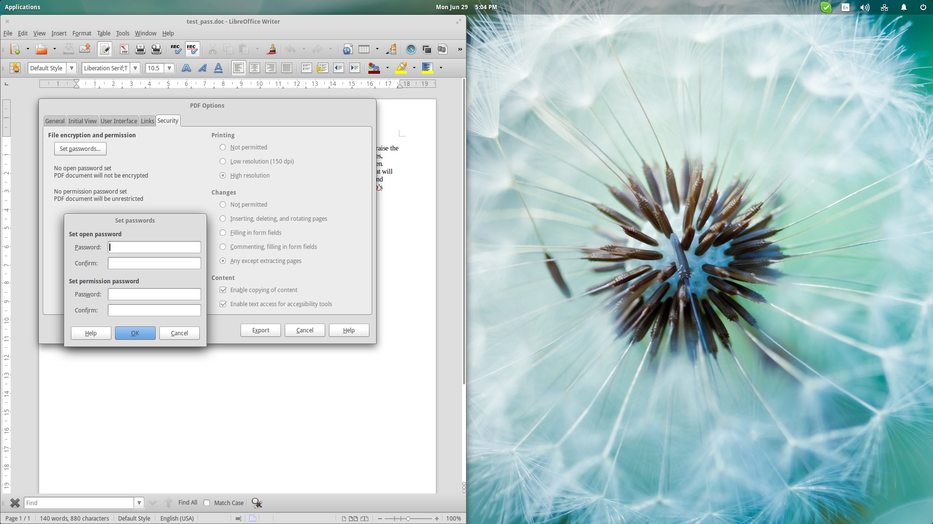Click the Cut scissors icon
The image size is (933, 524).
pyautogui.click(x=212, y=49)
